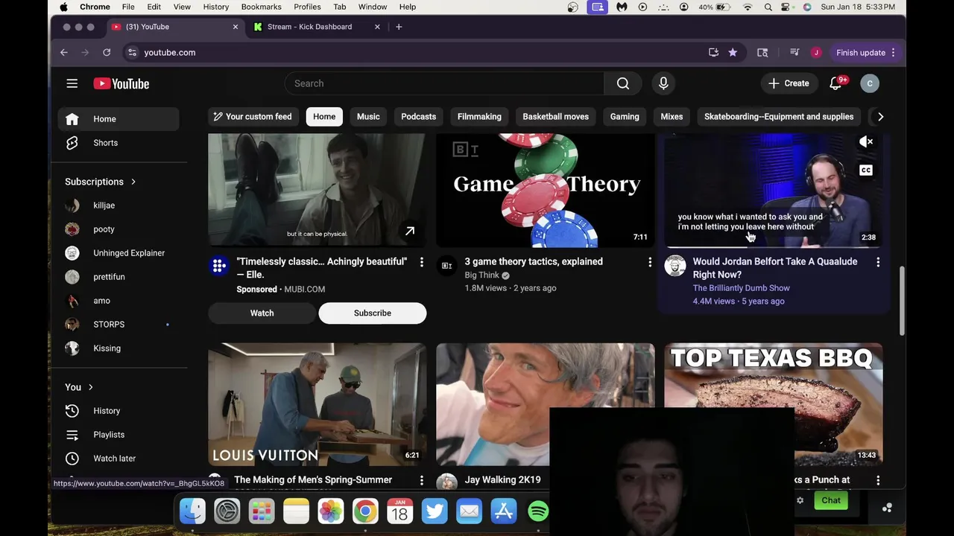Open options for the MUBI sponsored ad
Viewport: 954px width, 536px height.
[x=422, y=262]
